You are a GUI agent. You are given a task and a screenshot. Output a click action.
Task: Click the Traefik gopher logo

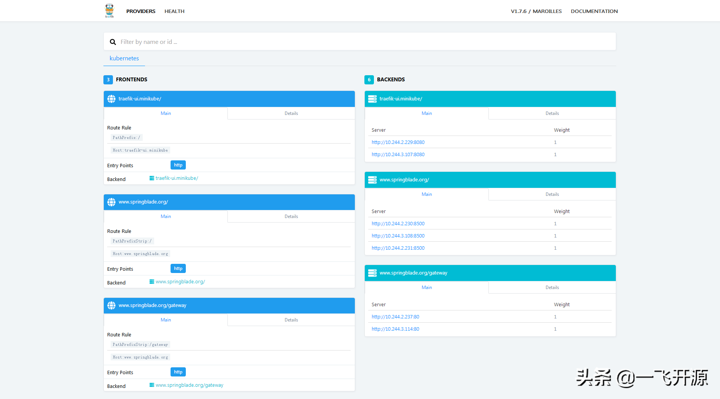click(x=110, y=11)
